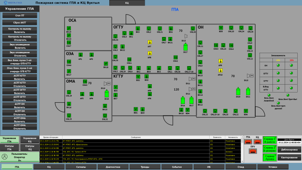This screenshot has width=302, height=170.
Task: Click the log scrollbar up arrow
Action: [242, 137]
